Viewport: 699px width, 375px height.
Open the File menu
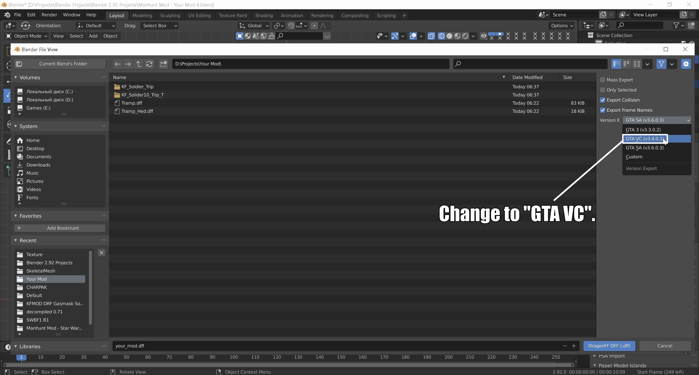pos(17,15)
